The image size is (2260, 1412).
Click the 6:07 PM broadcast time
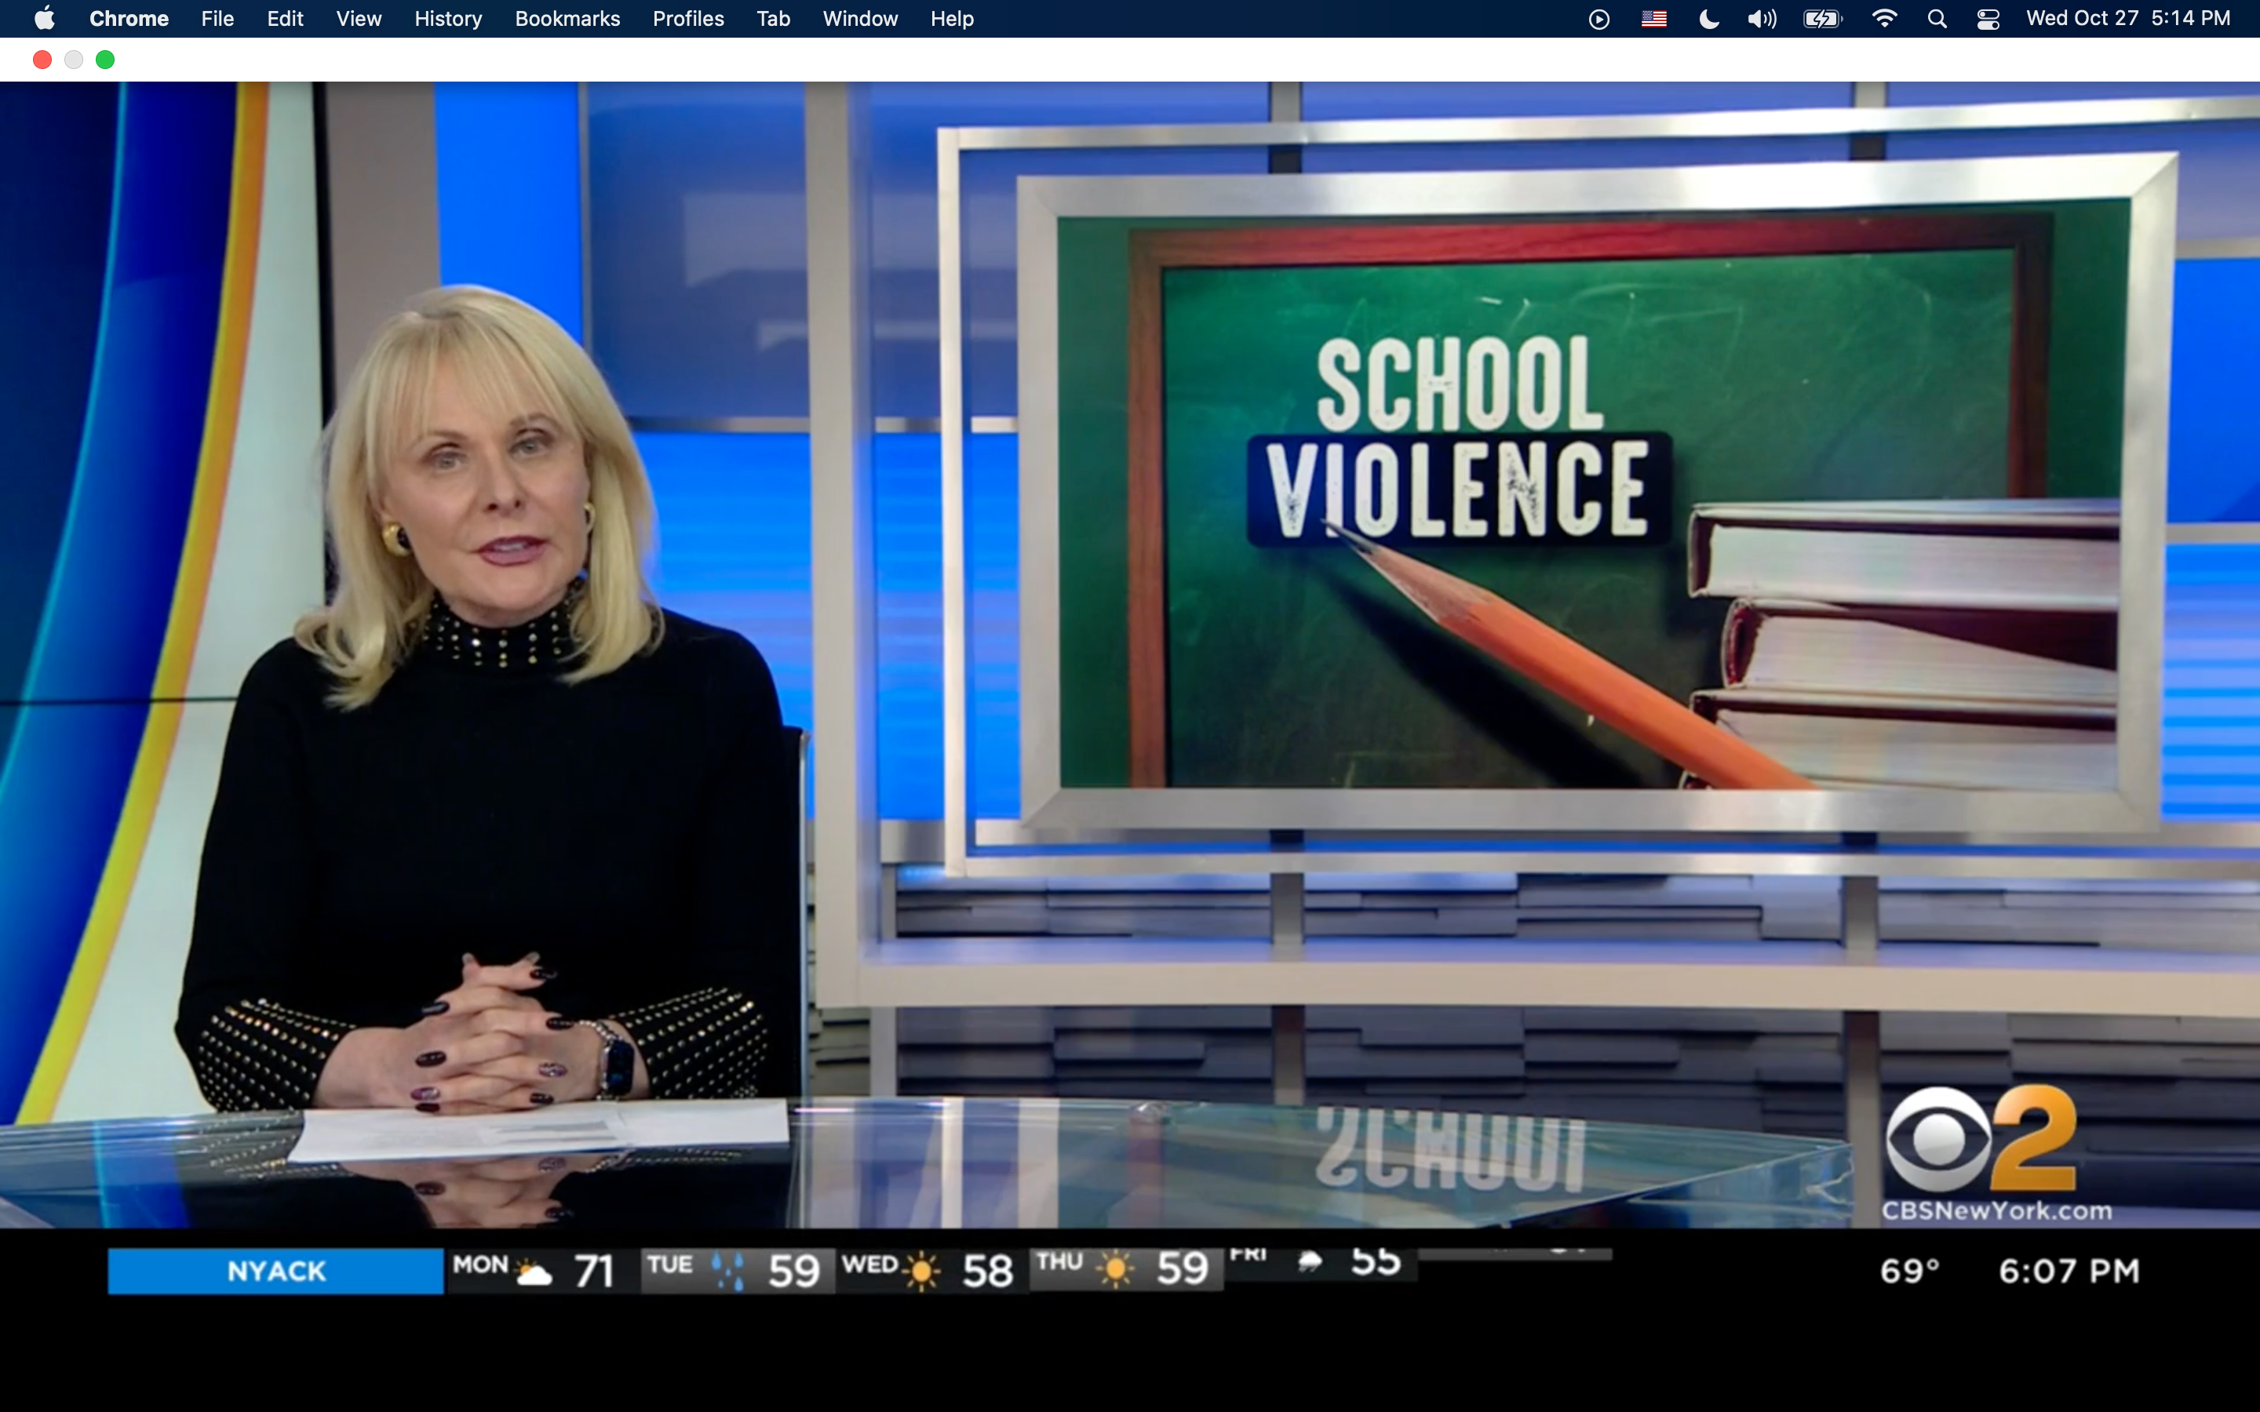(2069, 1271)
